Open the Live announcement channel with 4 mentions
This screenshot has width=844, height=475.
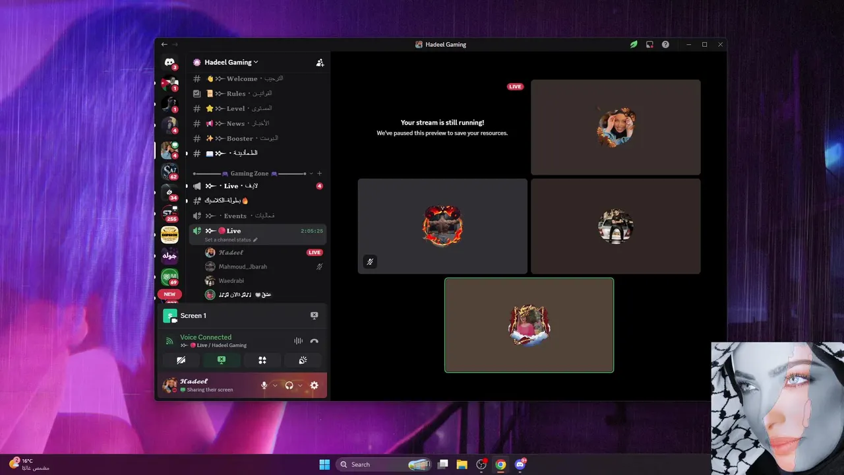tap(258, 186)
